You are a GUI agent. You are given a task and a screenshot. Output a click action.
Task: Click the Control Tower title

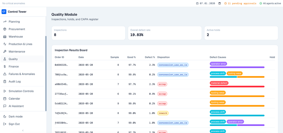click(17, 12)
